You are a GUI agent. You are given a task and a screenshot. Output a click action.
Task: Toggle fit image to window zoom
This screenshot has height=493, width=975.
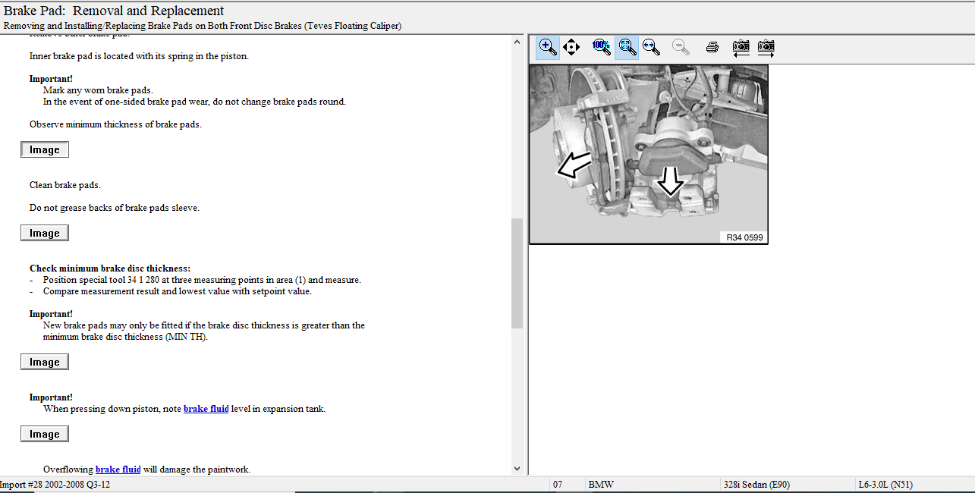(627, 47)
